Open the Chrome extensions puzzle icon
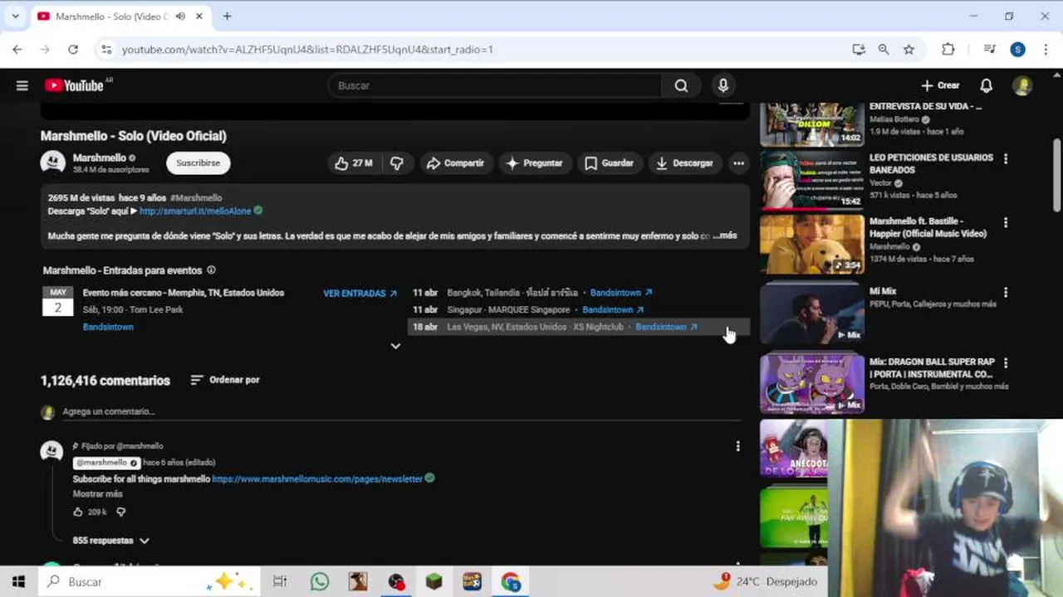1063x597 pixels. tap(948, 50)
